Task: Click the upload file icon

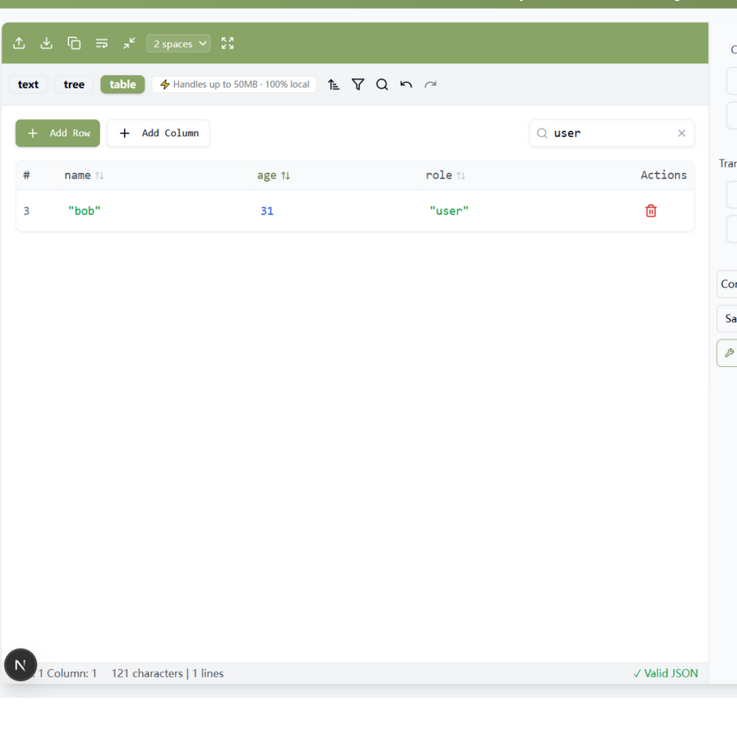Action: pos(19,43)
